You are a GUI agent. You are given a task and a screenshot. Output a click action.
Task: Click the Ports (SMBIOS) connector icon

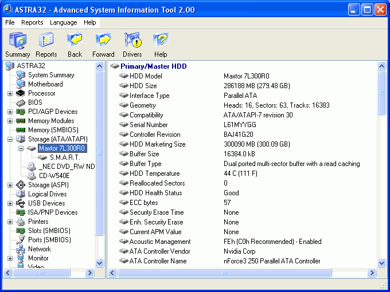tap(21, 240)
